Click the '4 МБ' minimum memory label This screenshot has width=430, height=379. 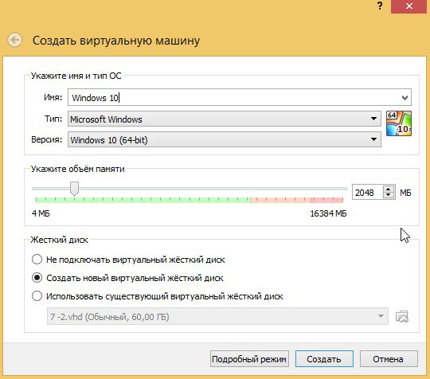click(41, 213)
